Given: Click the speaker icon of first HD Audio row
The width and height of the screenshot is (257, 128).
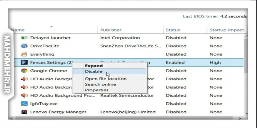Looking at the screenshot, I should tap(24, 79).
